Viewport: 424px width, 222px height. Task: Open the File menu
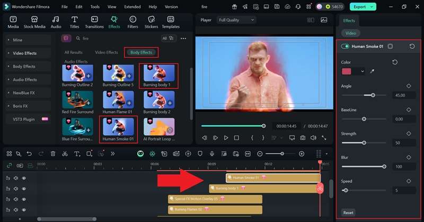click(x=64, y=7)
